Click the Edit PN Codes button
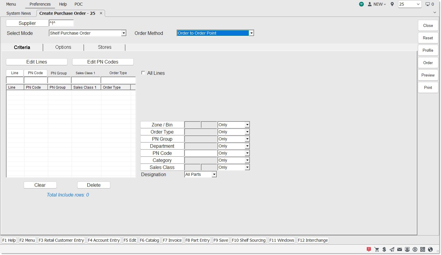 pyautogui.click(x=103, y=62)
